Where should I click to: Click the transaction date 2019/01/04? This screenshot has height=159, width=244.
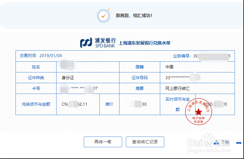tap(51, 56)
